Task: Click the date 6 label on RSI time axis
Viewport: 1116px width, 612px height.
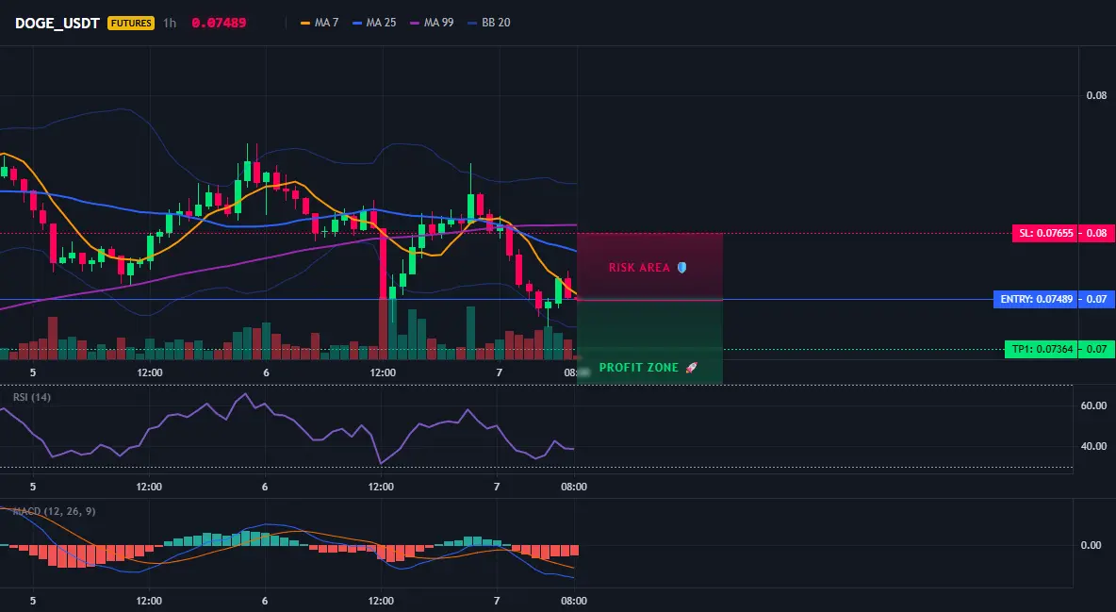Action: tap(265, 487)
